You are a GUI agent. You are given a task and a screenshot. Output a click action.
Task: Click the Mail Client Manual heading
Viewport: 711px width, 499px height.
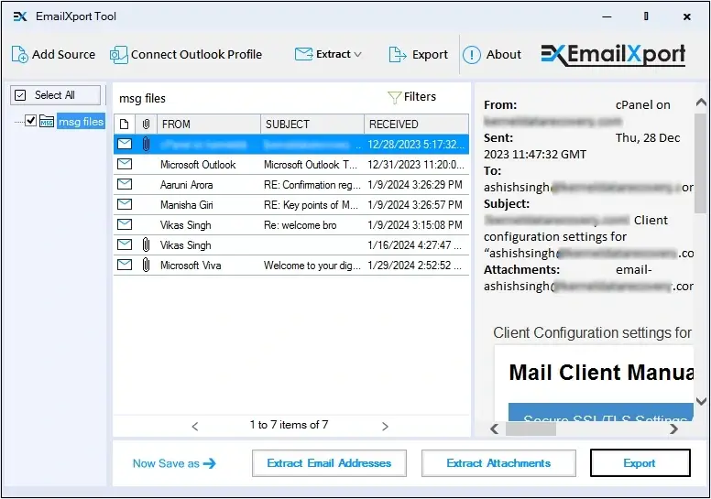601,373
